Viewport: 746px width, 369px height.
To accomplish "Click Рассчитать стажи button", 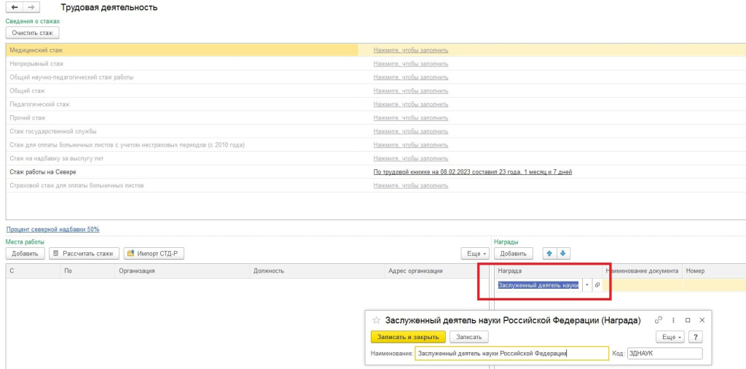I will click(83, 253).
